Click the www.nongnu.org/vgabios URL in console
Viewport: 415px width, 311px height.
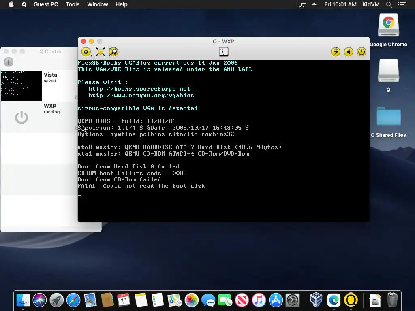[x=141, y=95]
